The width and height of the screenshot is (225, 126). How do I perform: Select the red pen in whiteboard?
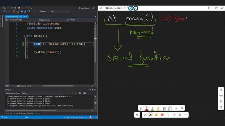coord(147,108)
